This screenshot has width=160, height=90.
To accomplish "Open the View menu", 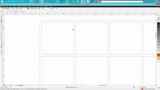I will point(10,6).
